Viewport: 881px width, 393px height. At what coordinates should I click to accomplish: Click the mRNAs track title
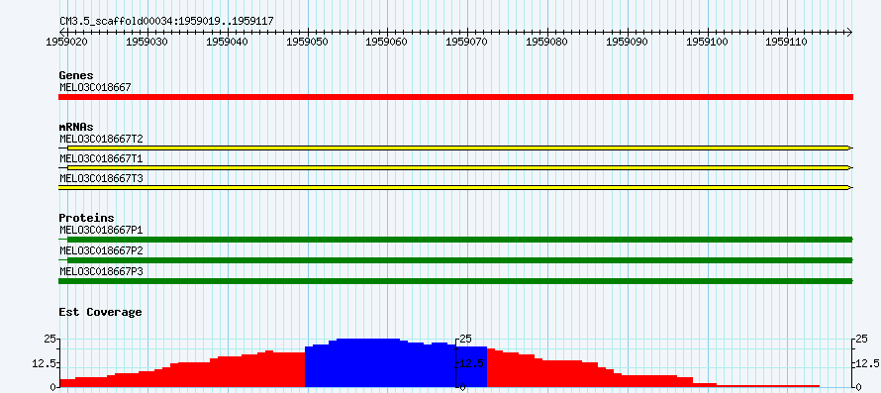pyautogui.click(x=76, y=127)
